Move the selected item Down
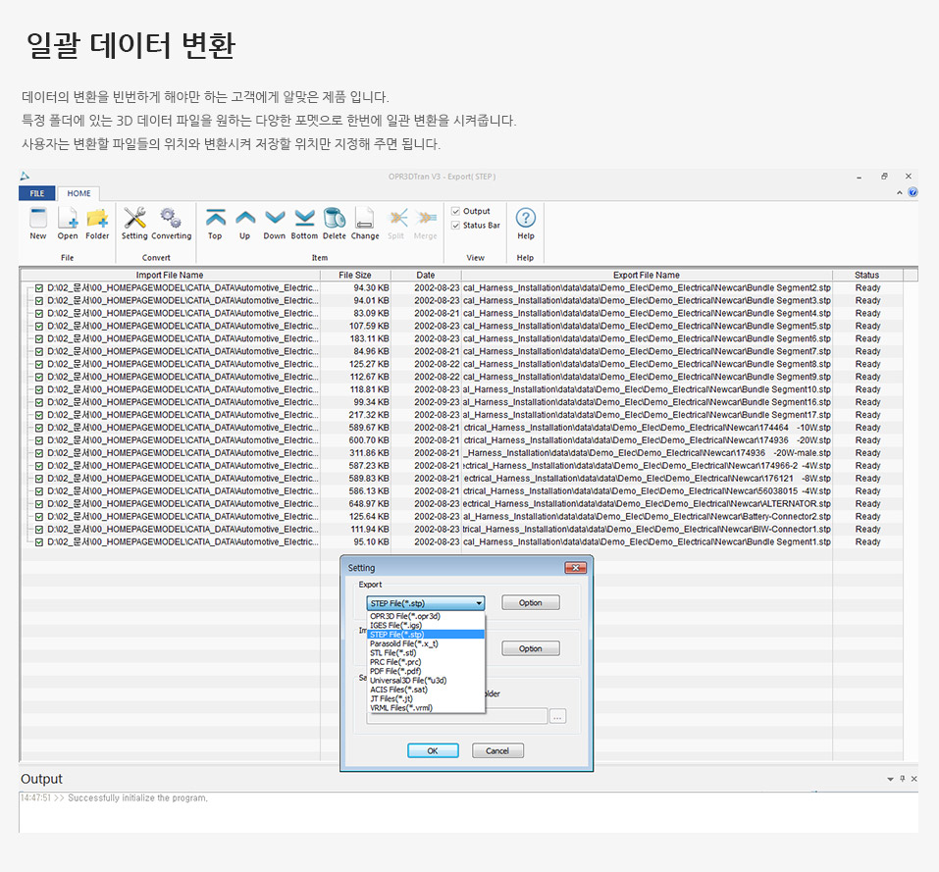Viewport: 939px width, 872px height. point(274,219)
